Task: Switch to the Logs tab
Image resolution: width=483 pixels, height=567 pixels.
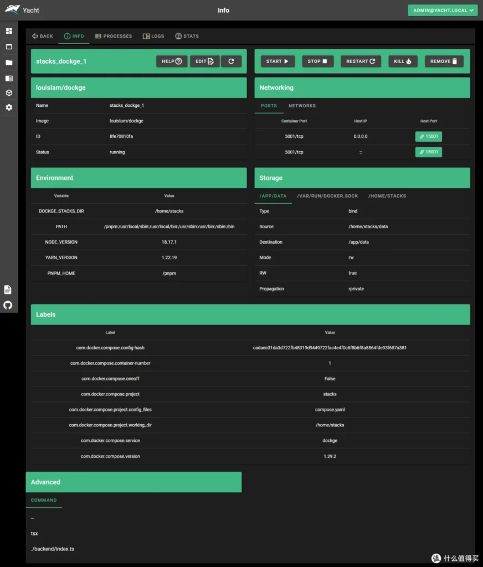Action: [x=153, y=36]
